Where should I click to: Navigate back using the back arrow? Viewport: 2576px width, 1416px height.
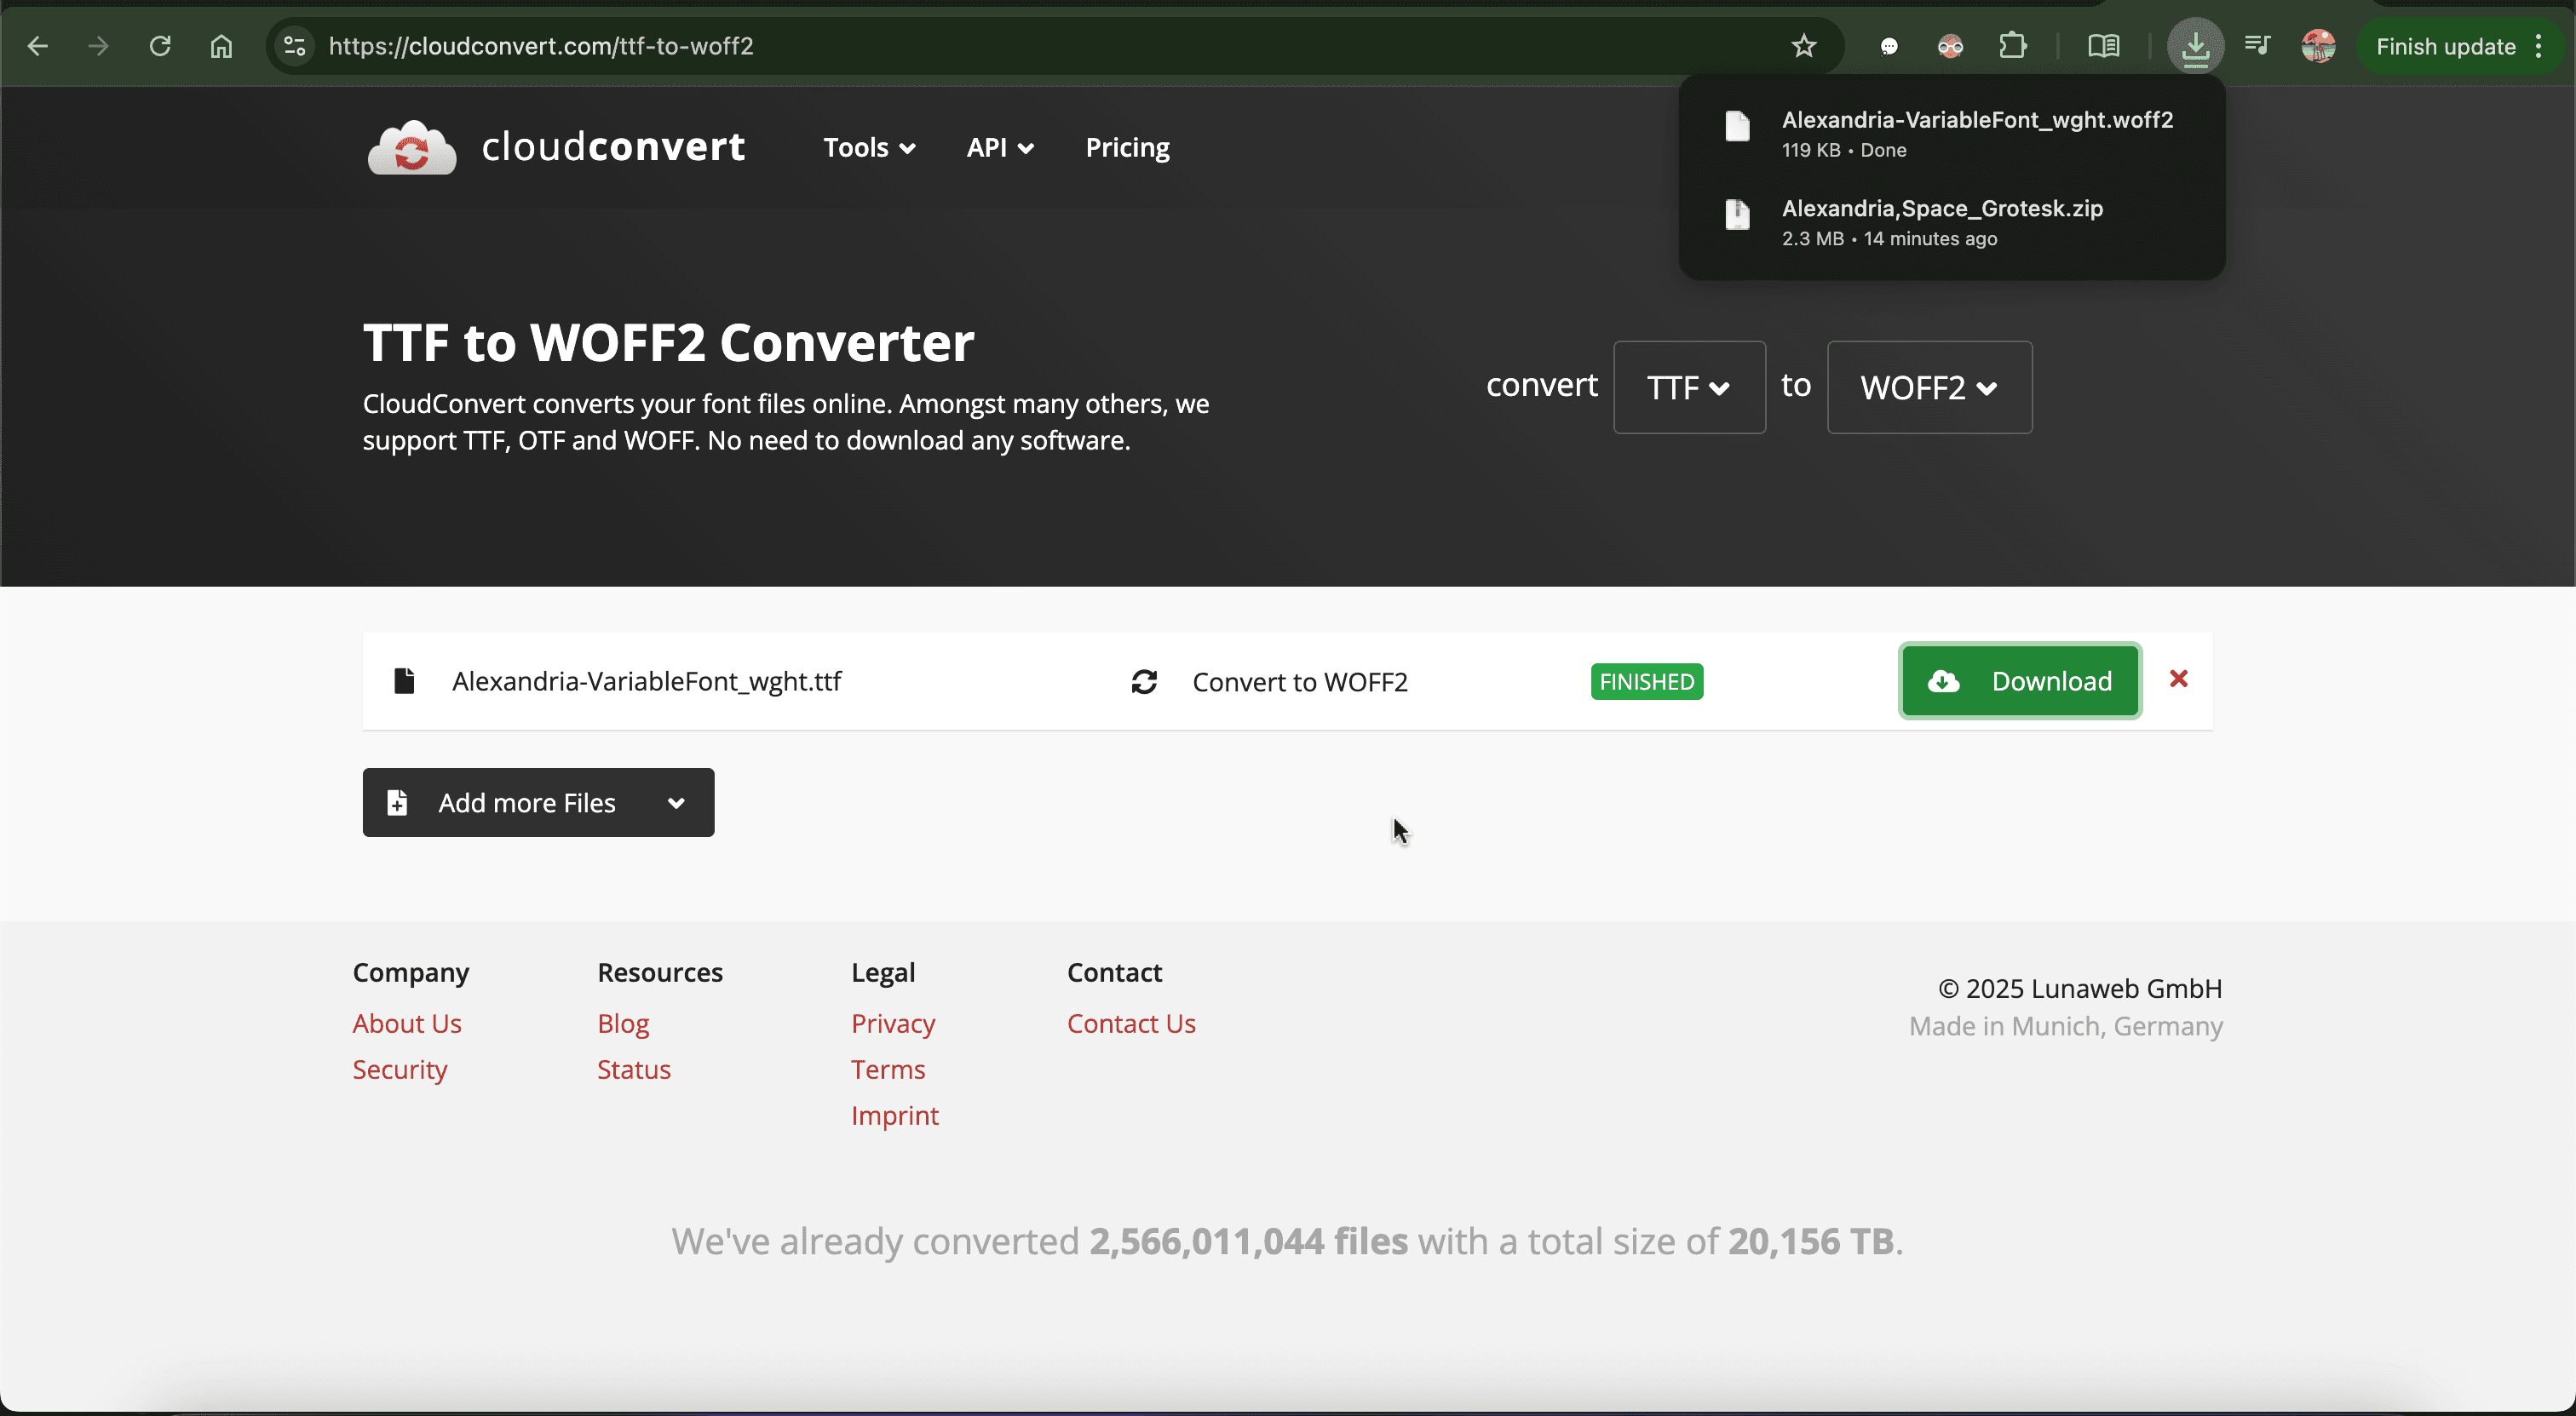37,46
